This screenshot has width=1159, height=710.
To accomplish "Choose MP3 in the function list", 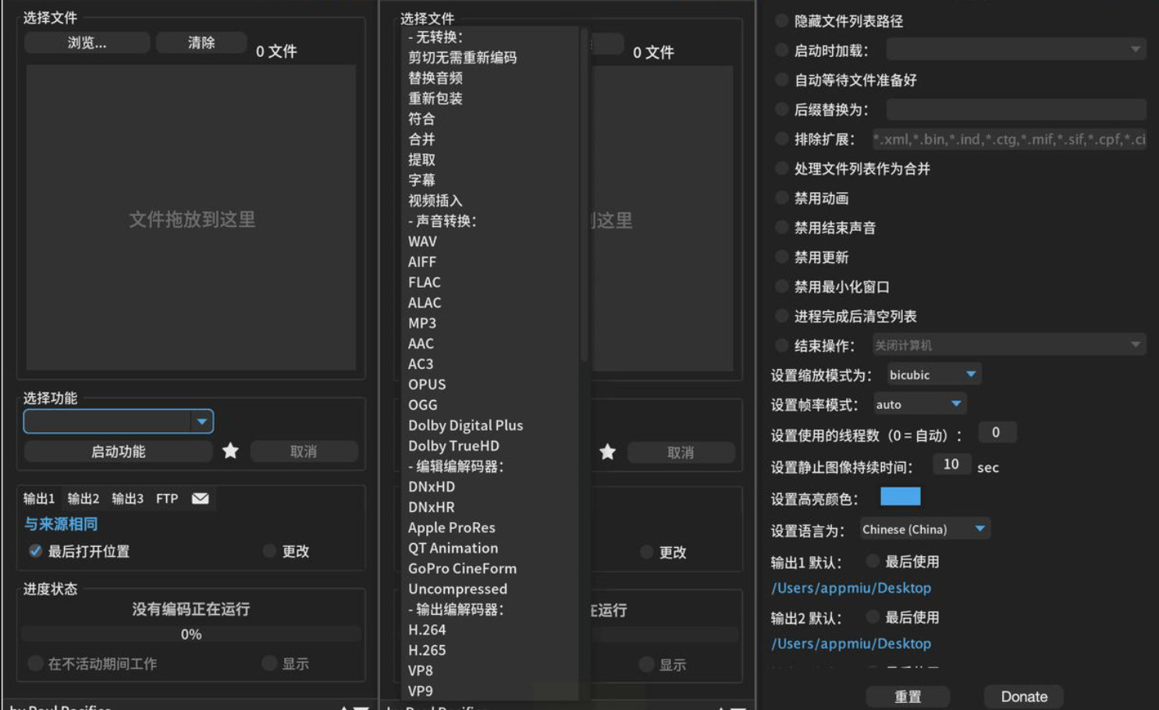I will (x=422, y=323).
